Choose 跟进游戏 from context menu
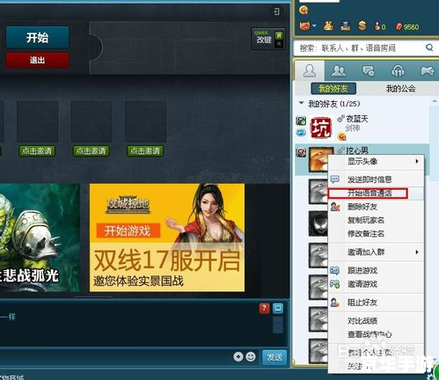 click(376, 270)
